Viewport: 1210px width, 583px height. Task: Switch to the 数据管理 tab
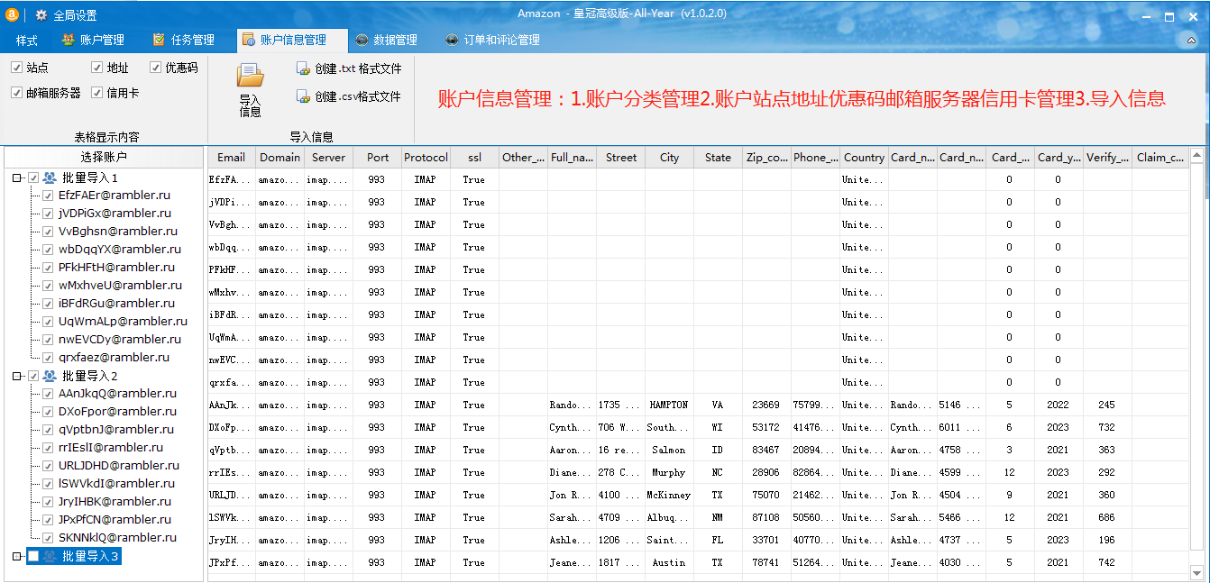click(386, 40)
